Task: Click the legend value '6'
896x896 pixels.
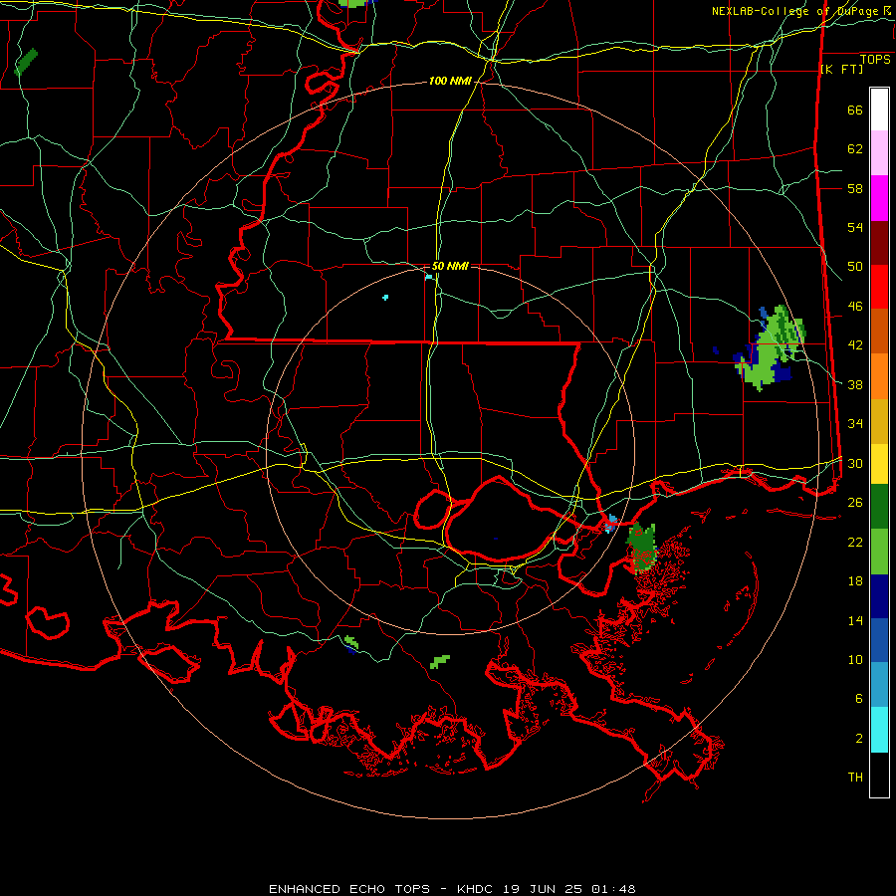Action: coord(858,699)
